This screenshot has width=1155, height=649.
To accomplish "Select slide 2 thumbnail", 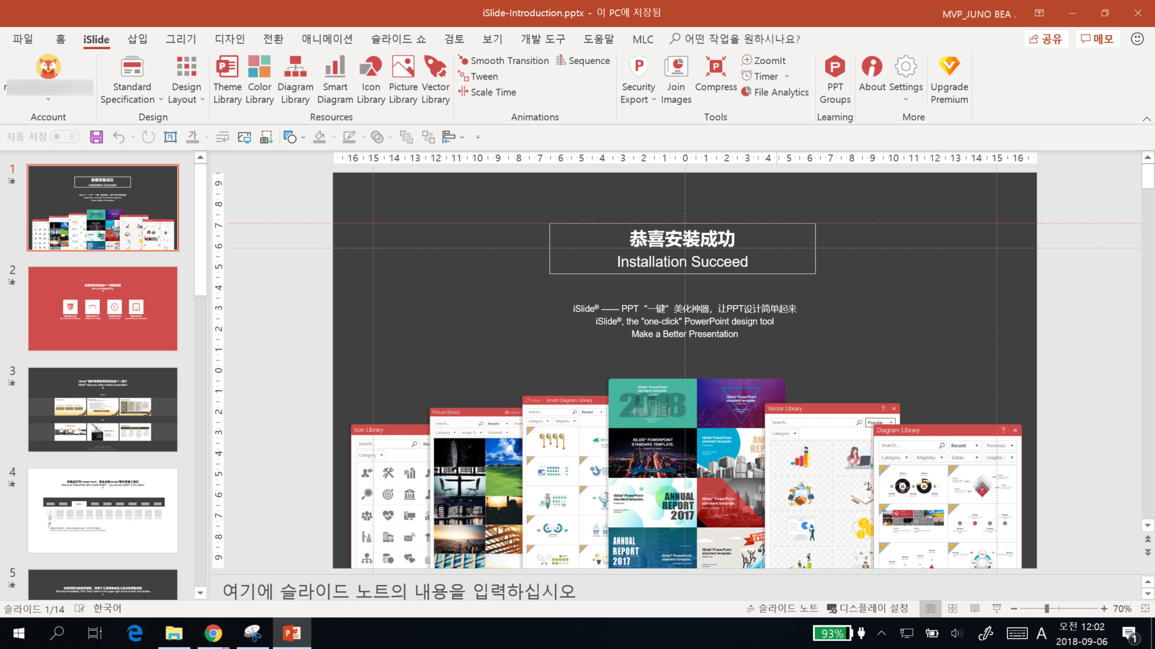I will (x=103, y=309).
